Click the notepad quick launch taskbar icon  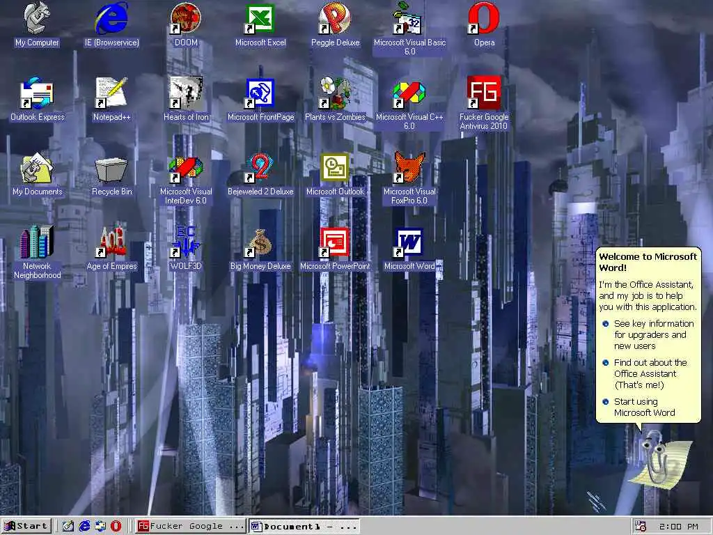(68, 527)
